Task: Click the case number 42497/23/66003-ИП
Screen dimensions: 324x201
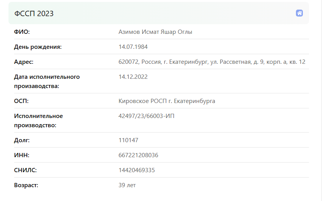Action: pyautogui.click(x=146, y=116)
